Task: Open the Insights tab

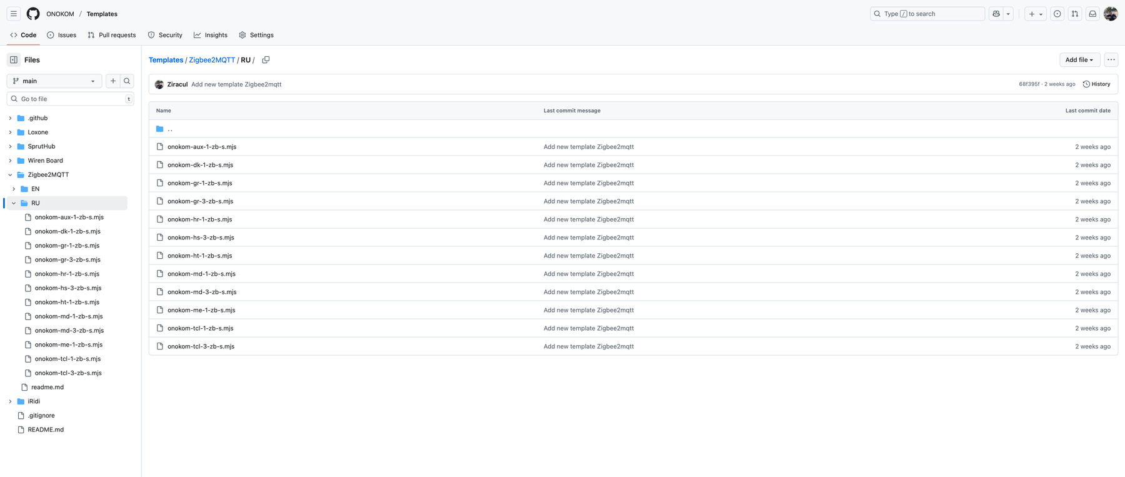Action: [x=211, y=35]
